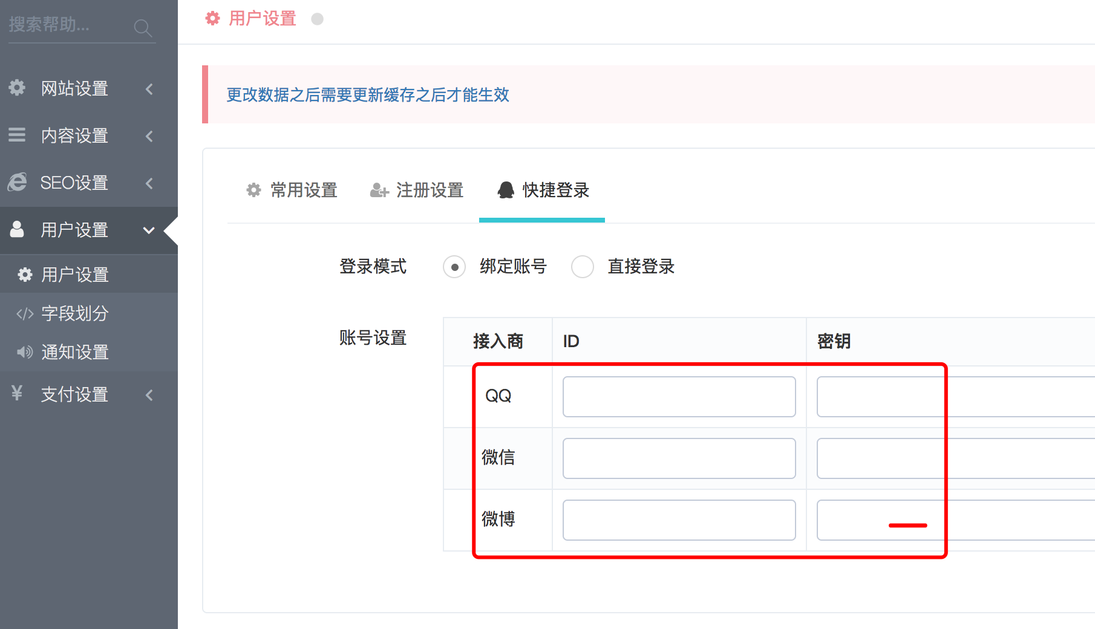
Task: Open the SEO设置 sidebar menu
Action: pos(89,183)
